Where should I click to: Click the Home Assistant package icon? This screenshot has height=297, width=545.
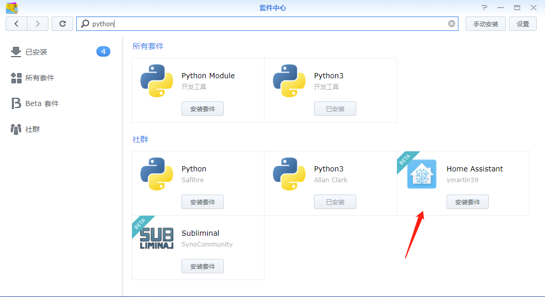coord(422,174)
